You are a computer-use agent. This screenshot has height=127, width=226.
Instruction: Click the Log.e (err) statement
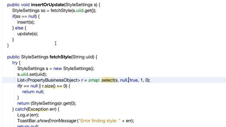[28, 115]
